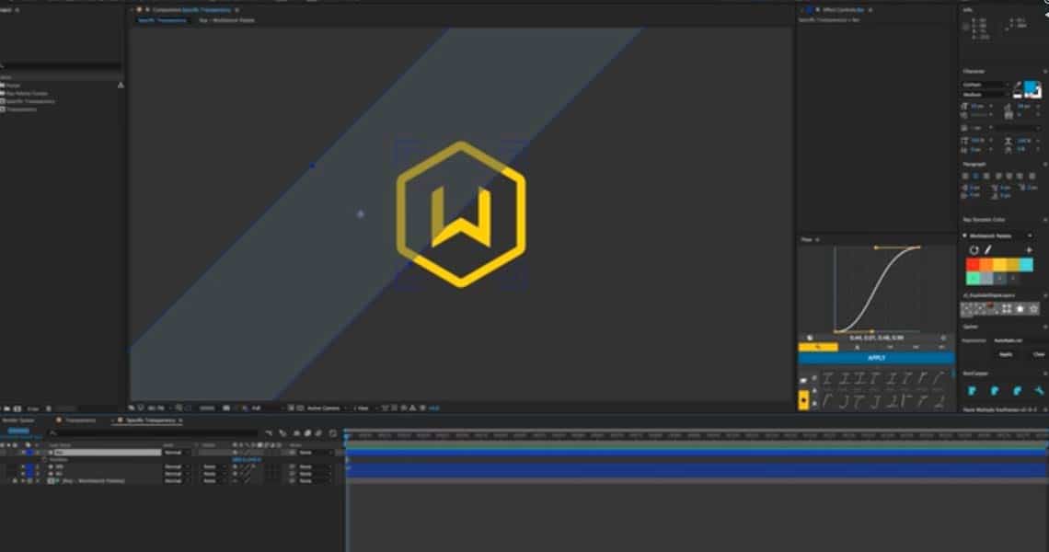Switch to the Render Queue tab
Image resolution: width=1049 pixels, height=552 pixels.
[20, 420]
